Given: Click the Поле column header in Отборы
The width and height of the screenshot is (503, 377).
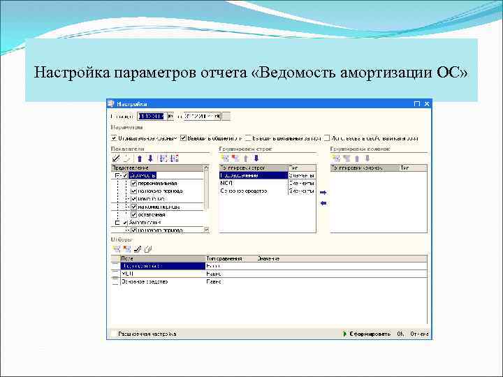Looking at the screenshot, I should (163, 258).
